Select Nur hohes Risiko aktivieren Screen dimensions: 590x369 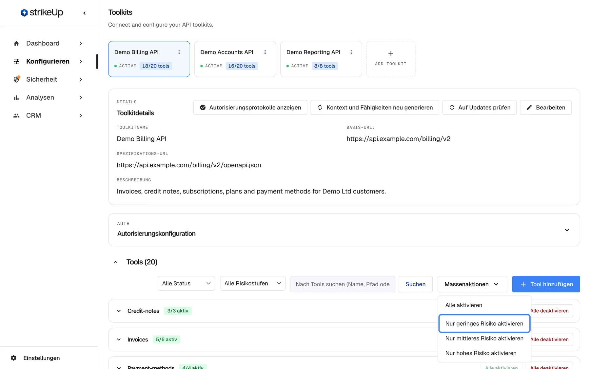point(484,353)
